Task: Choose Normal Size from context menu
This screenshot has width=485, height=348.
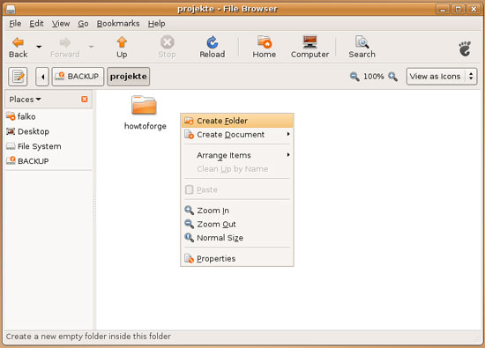Action: pyautogui.click(x=237, y=238)
